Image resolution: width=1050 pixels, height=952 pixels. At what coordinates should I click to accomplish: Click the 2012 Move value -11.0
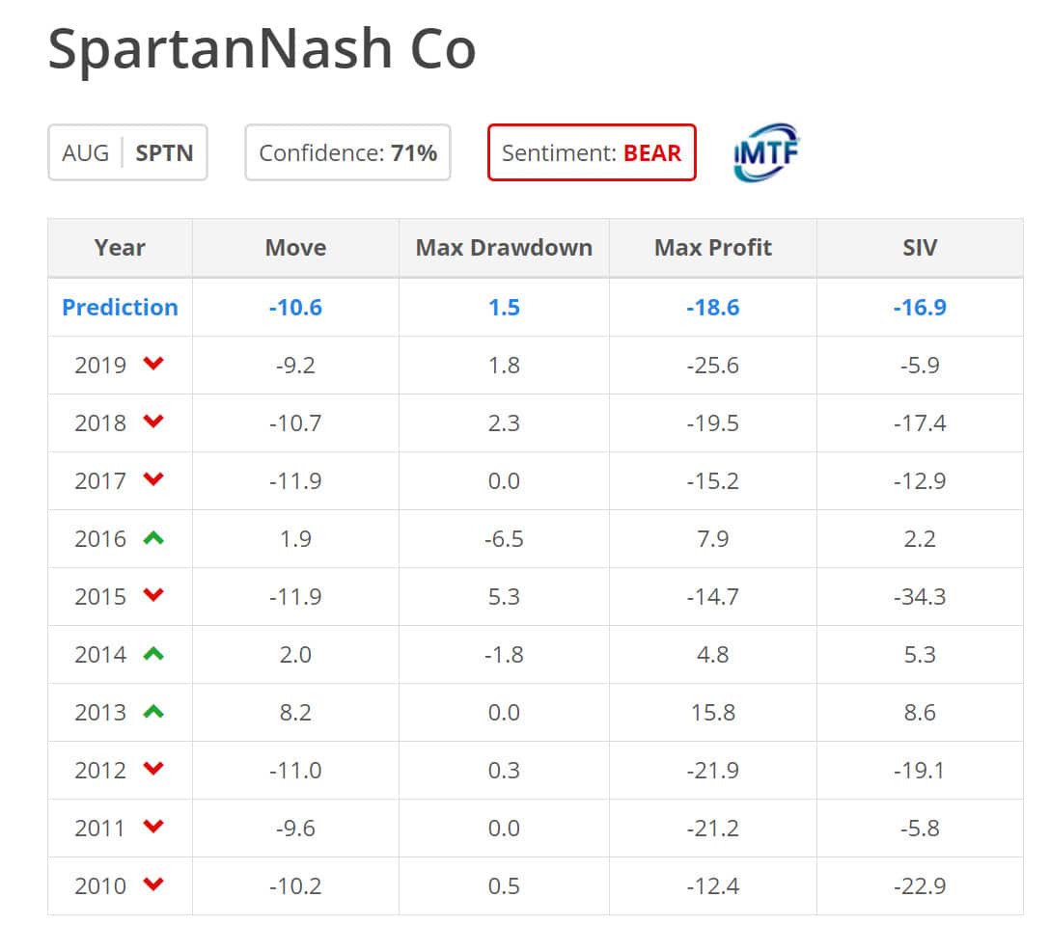point(295,771)
